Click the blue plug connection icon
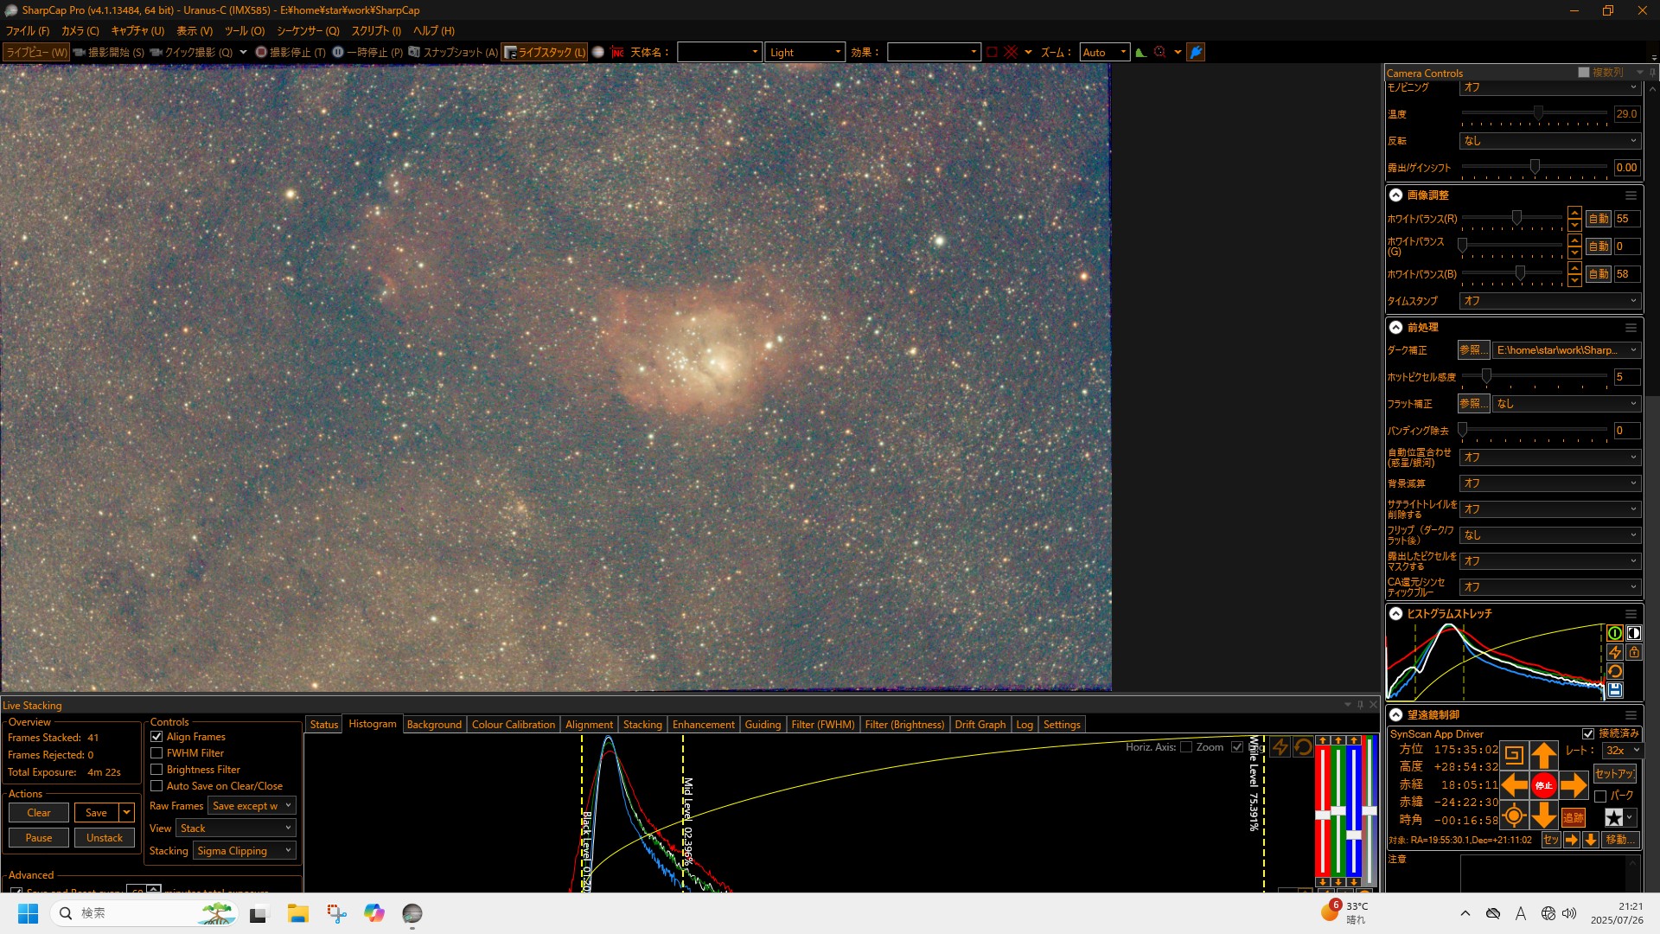The image size is (1660, 934). (1196, 52)
